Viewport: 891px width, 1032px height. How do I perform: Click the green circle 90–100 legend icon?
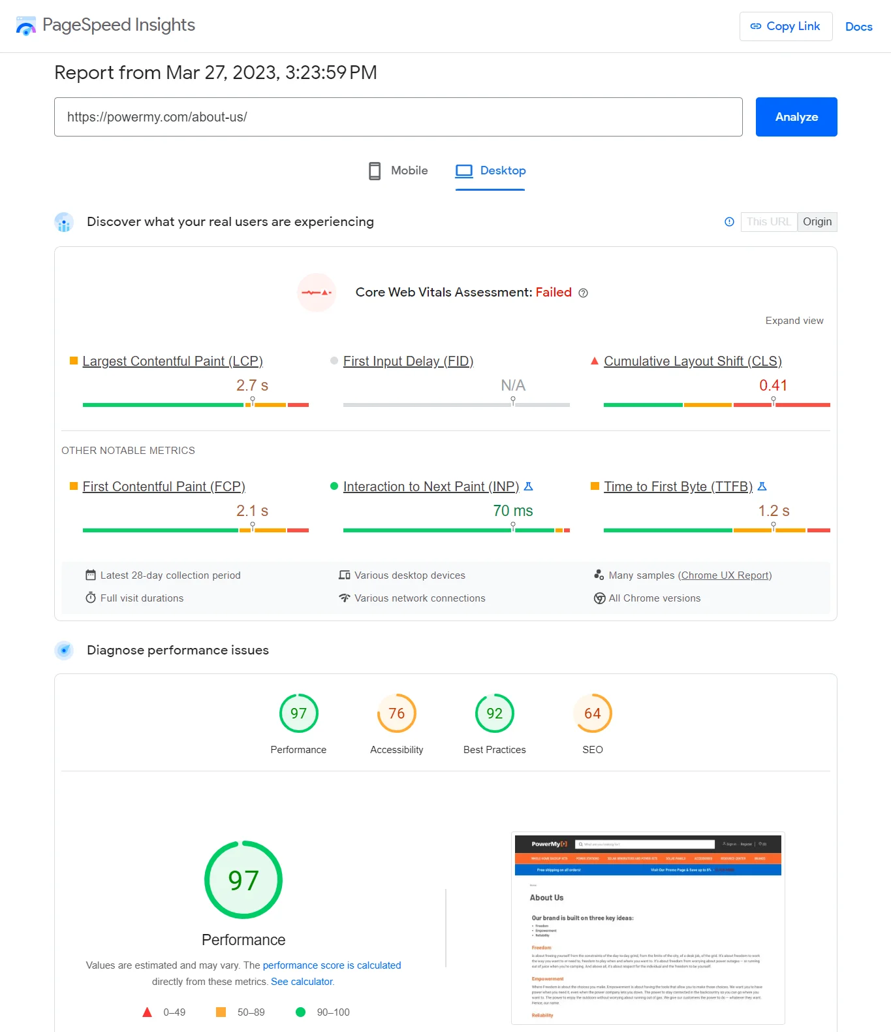300,1012
